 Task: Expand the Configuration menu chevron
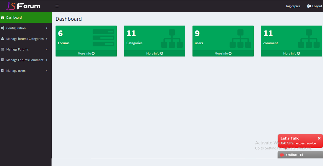tap(47, 28)
